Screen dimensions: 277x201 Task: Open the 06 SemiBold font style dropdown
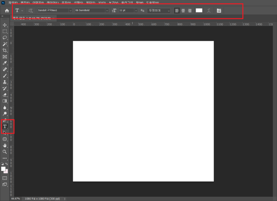point(107,11)
